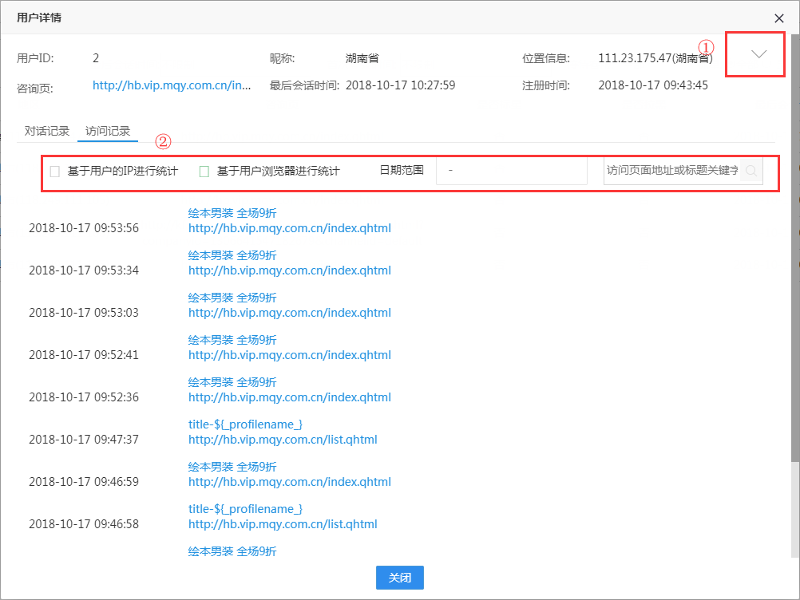Click 绘本男装 全场9折 title at 09:46:59

coord(232,467)
